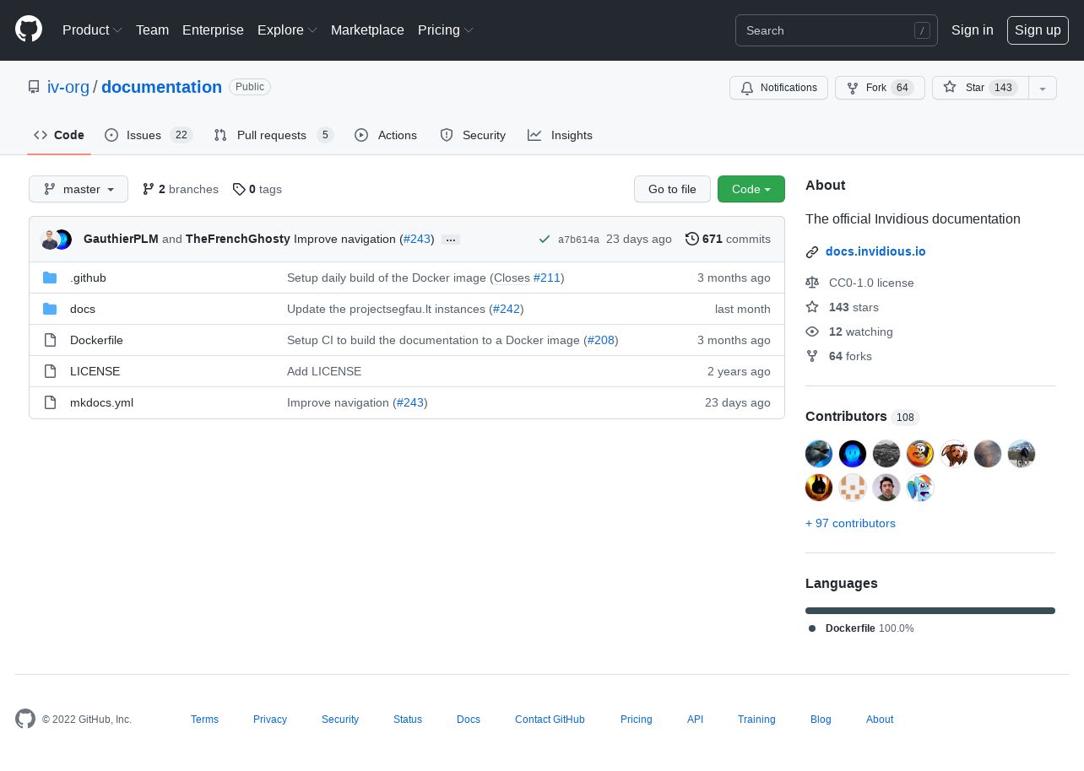The width and height of the screenshot is (1084, 771).
Task: Click the GitHub logo in header
Action: [x=29, y=30]
